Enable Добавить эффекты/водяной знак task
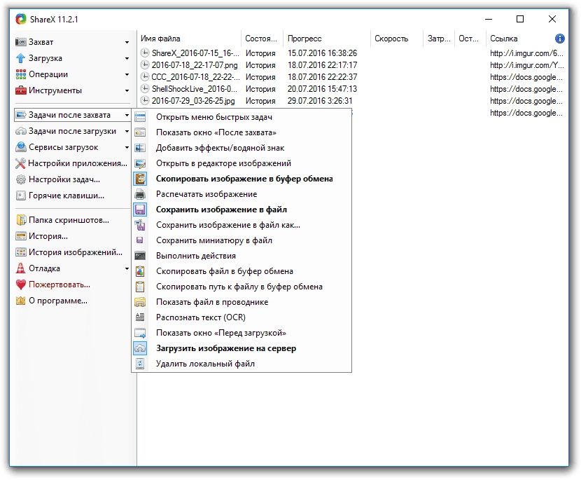 pyautogui.click(x=241, y=148)
